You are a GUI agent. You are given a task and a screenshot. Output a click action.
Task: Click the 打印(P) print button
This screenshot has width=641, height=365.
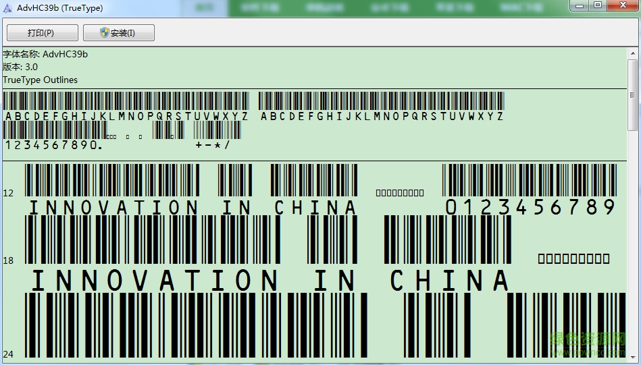pyautogui.click(x=43, y=32)
